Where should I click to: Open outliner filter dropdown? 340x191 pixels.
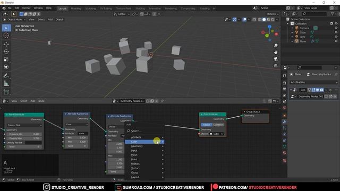coord(334,14)
